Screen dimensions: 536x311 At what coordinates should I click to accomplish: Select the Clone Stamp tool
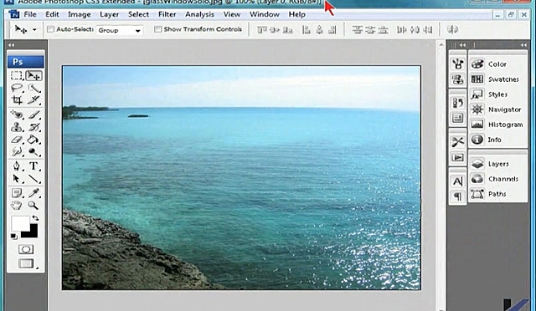click(x=17, y=127)
